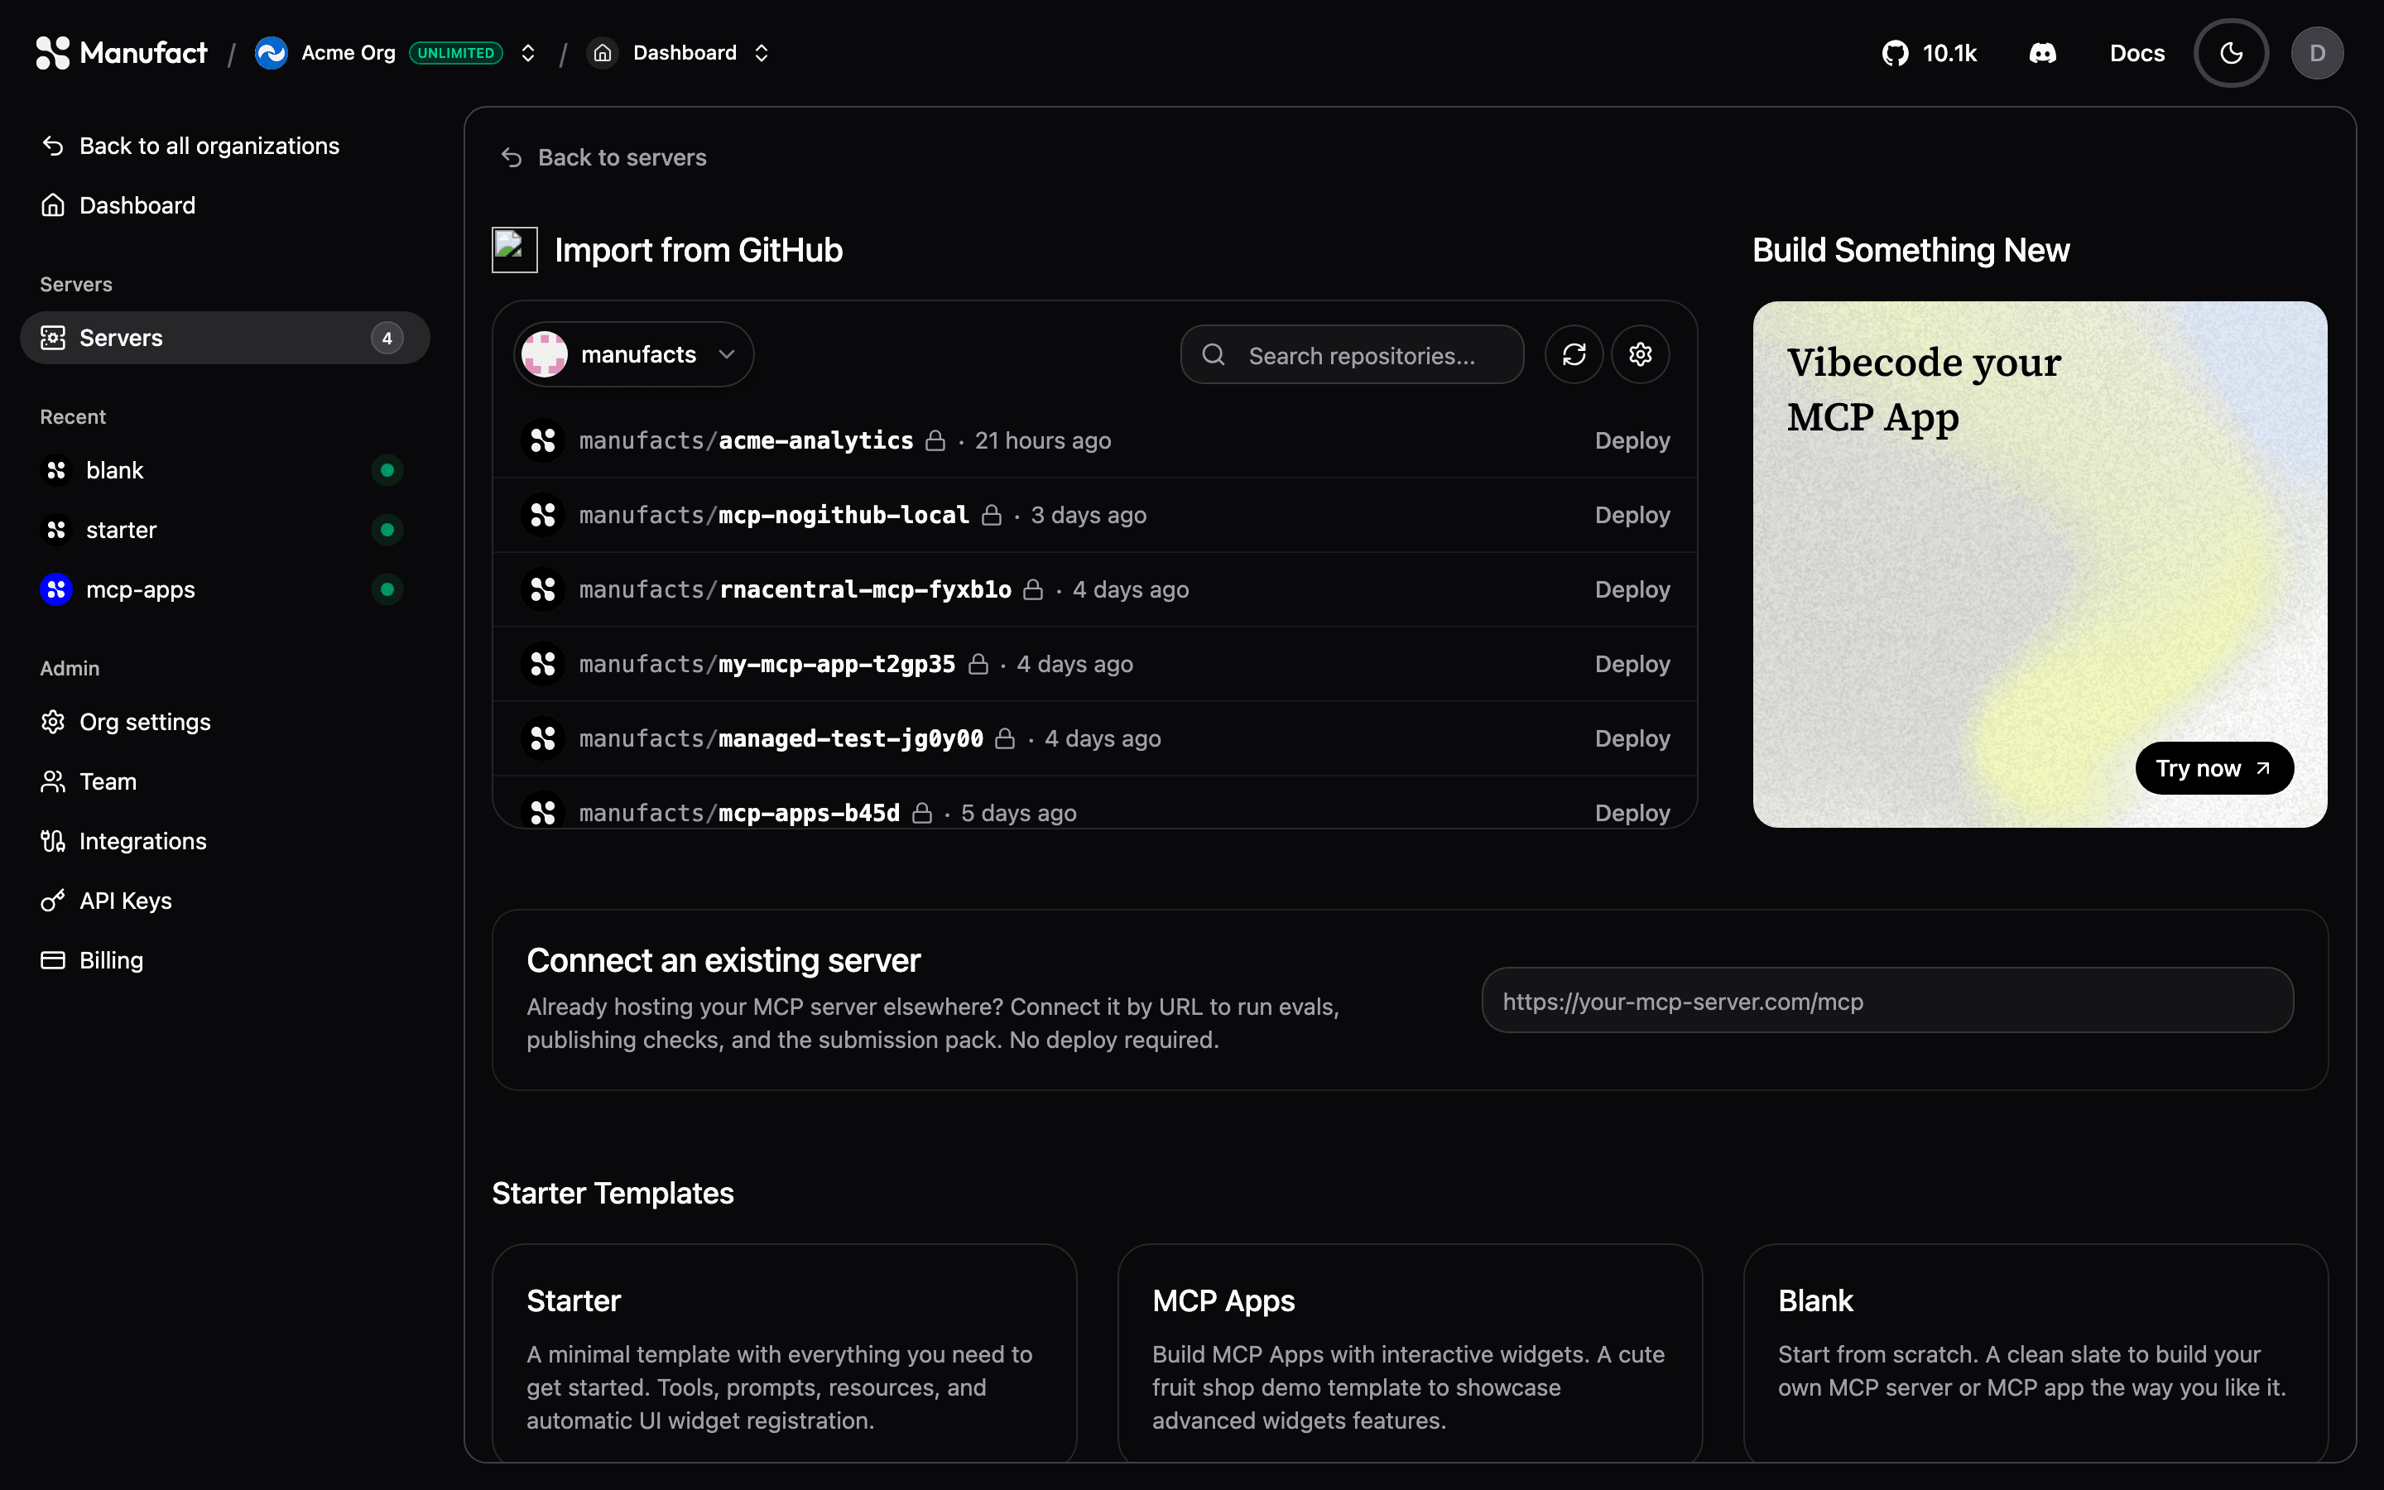Click lock icon beside rnacentral-mcp-fyxblo
2384x1490 pixels.
pyautogui.click(x=1032, y=589)
